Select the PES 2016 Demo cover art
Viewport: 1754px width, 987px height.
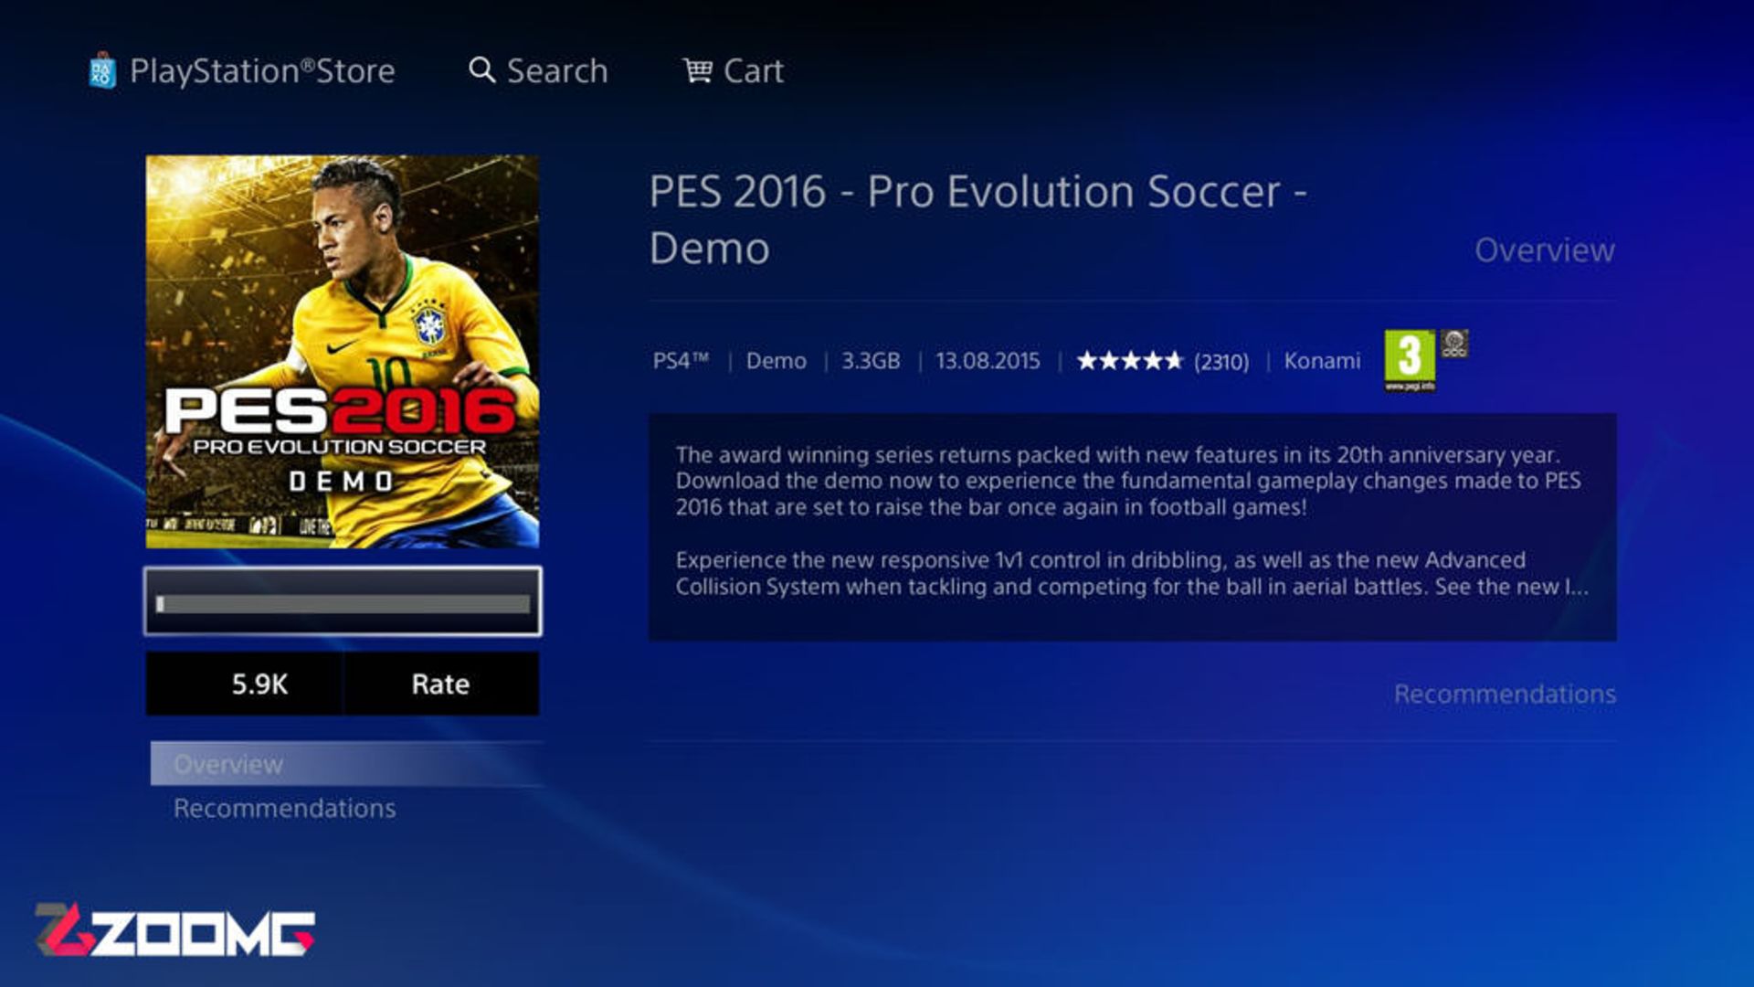[x=343, y=352]
